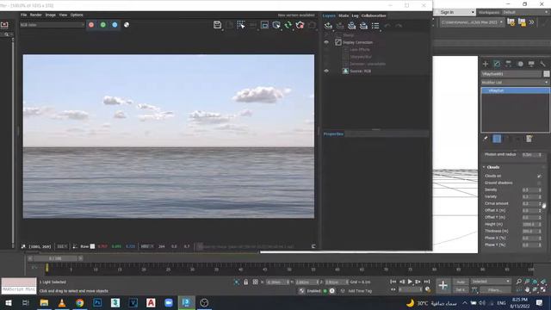
Task: Start interactive render with teapot icon
Action: point(276,25)
